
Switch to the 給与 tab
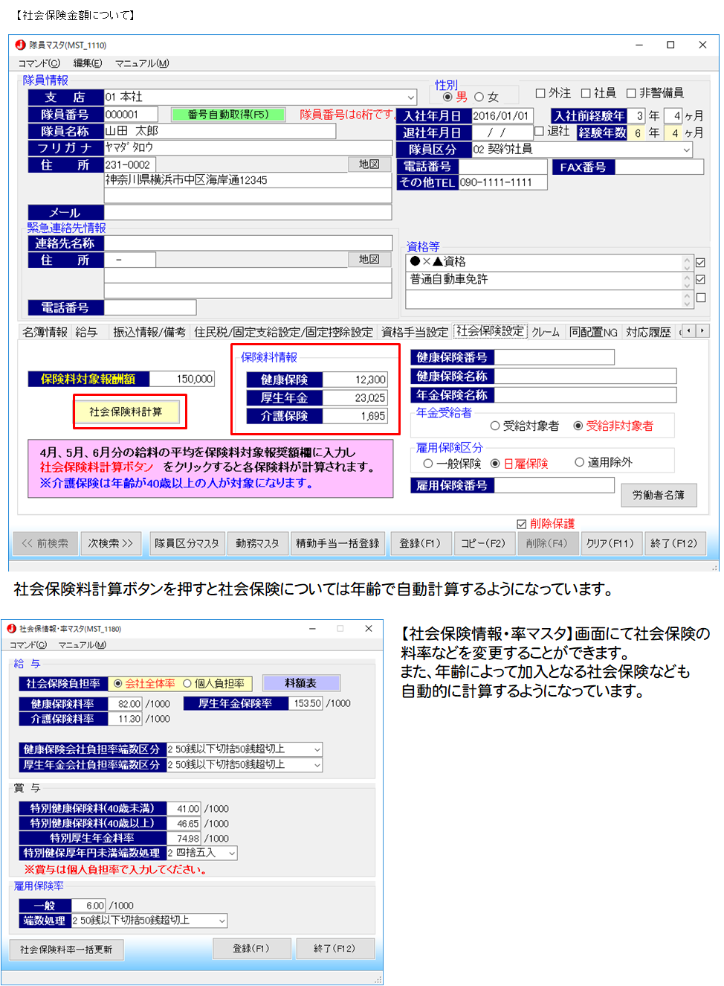pyautogui.click(x=86, y=333)
